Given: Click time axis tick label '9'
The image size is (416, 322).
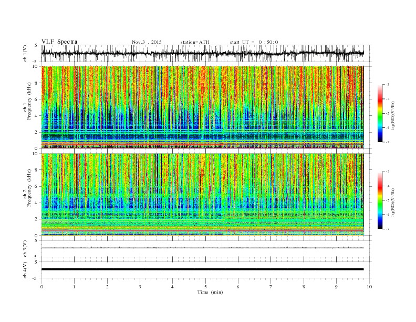Looking at the screenshot, I should tap(336, 287).
